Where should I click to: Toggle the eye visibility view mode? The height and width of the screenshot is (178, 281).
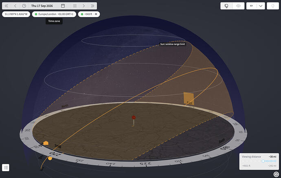pos(238,6)
